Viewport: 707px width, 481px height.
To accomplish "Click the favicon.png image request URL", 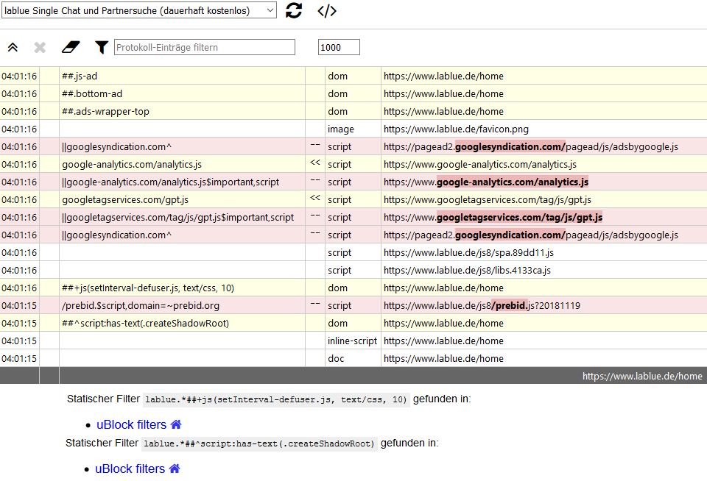I will (456, 129).
